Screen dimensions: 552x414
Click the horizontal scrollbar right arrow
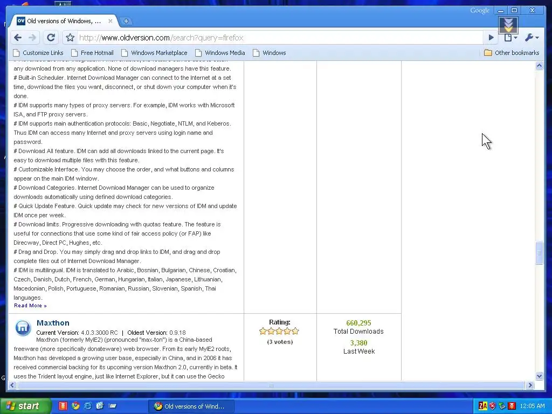pyautogui.click(x=530, y=385)
